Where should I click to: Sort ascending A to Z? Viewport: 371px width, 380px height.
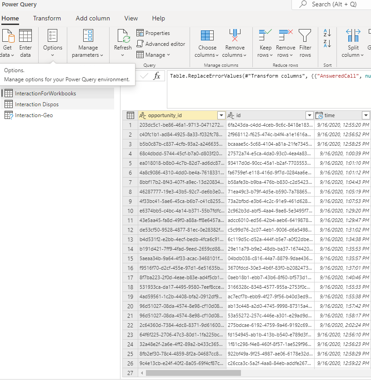327,33
